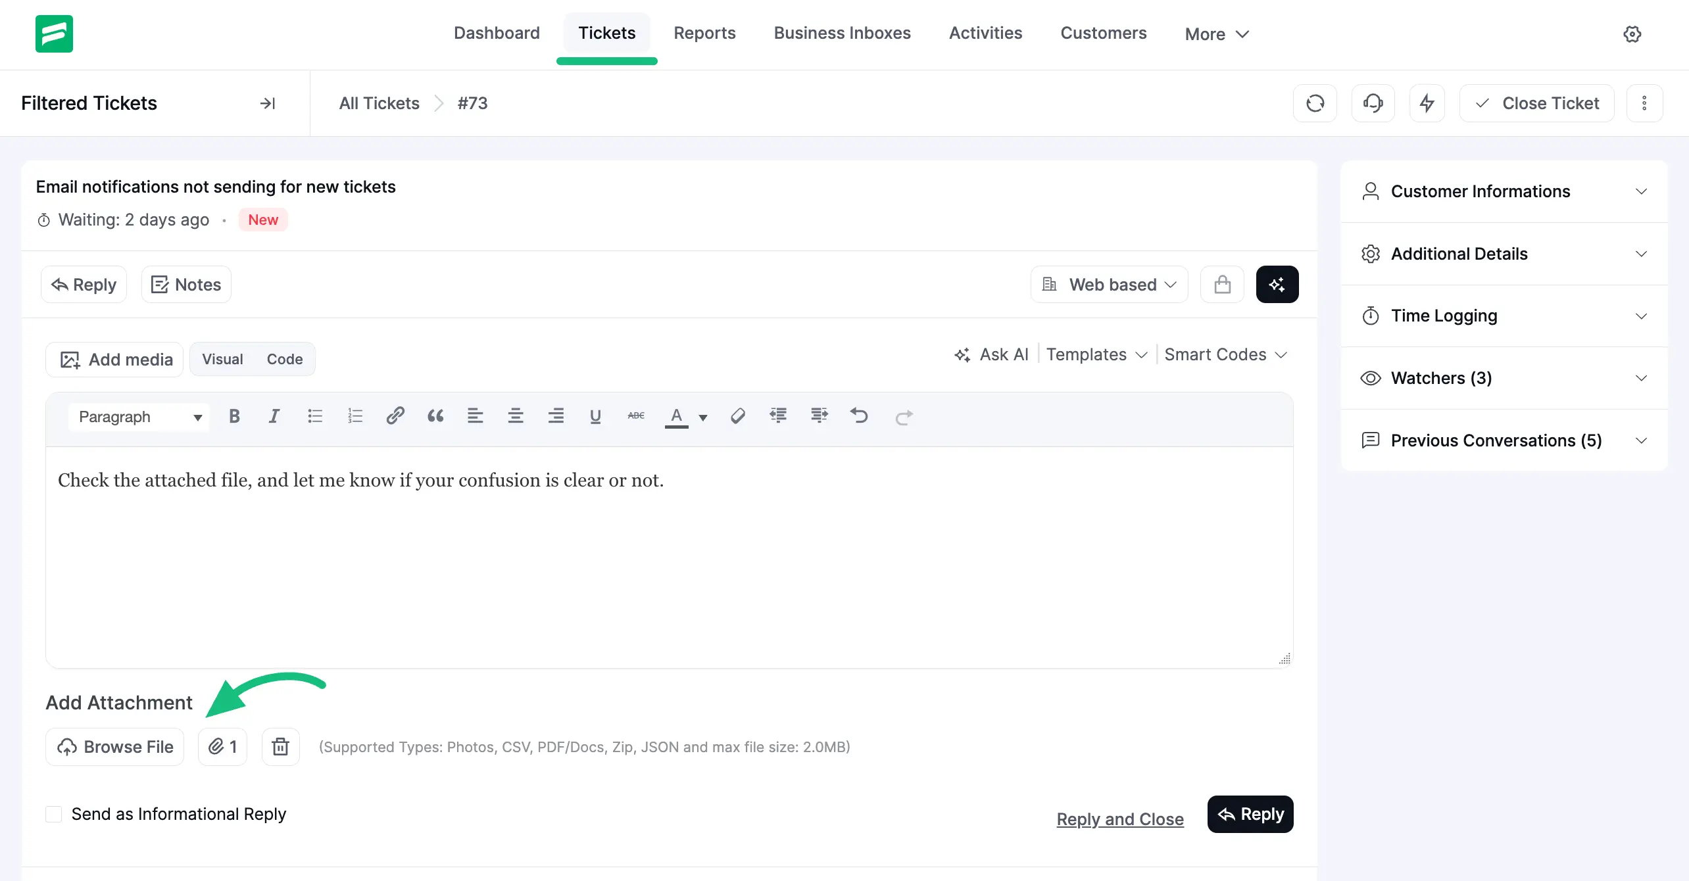This screenshot has width=1689, height=881.
Task: Toggle bold formatting in the editor
Action: click(234, 416)
